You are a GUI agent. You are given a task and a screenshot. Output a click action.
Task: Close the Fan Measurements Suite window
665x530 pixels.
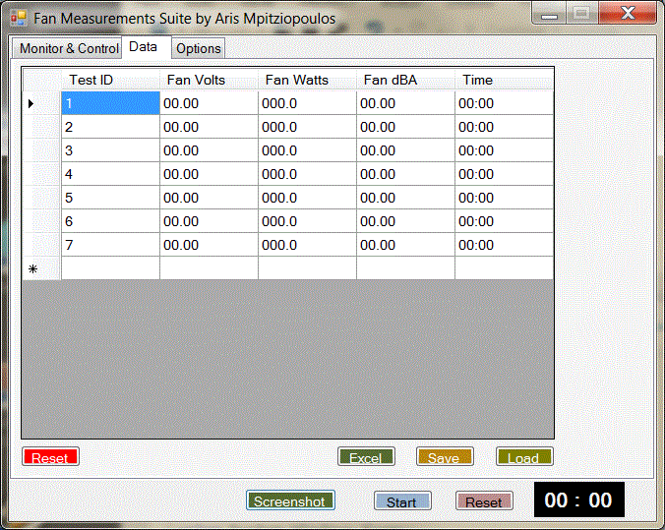pos(628,13)
